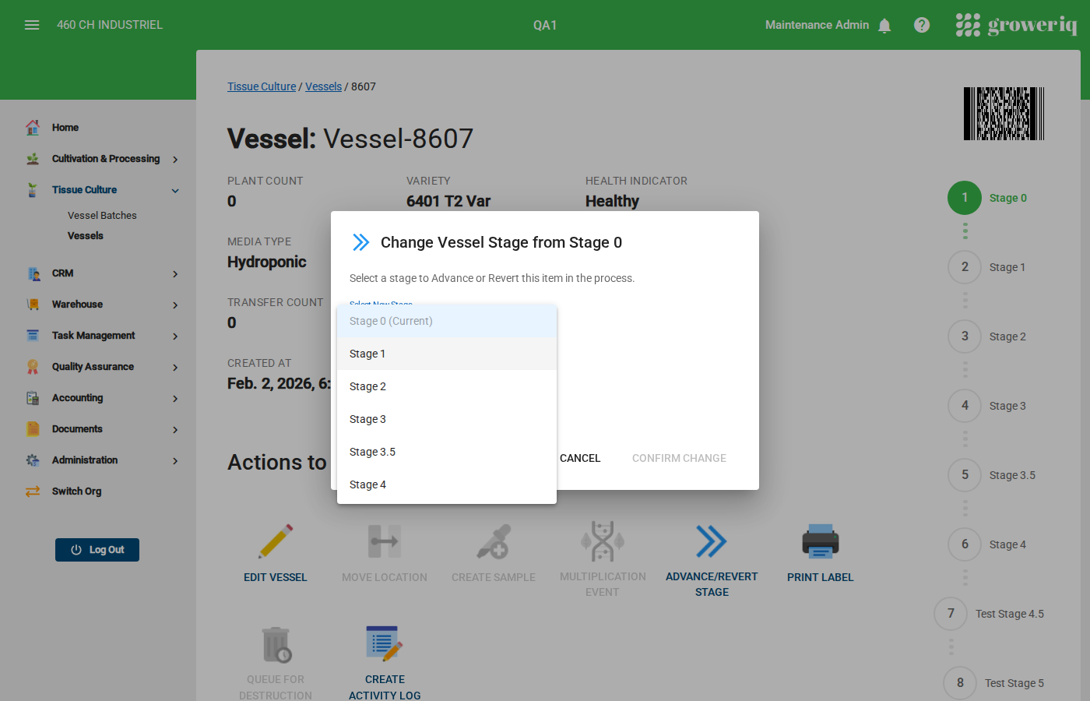This screenshot has height=701, width=1090.
Task: Open Create Activity Log via its icon
Action: pyautogui.click(x=385, y=642)
